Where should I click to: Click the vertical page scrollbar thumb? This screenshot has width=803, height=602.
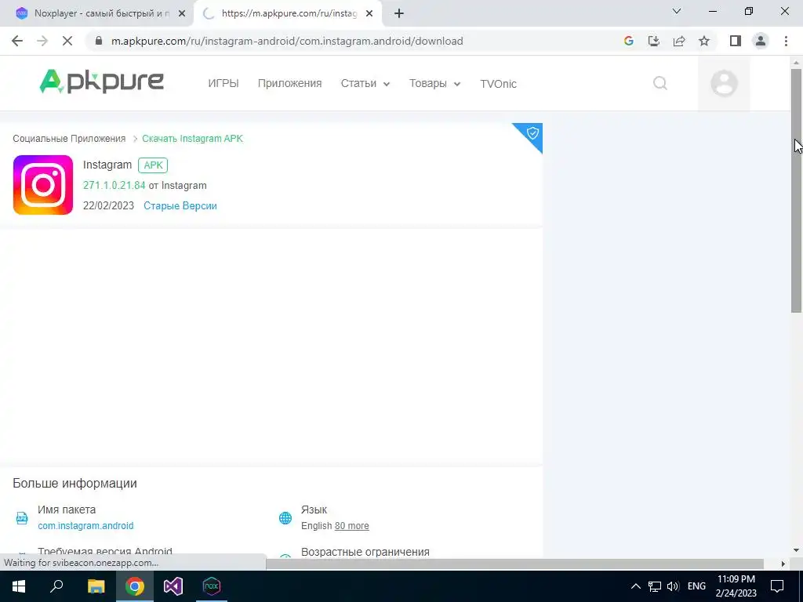point(797,190)
